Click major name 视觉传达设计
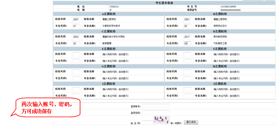This screenshot has height=132, width=278. click(x=220, y=26)
